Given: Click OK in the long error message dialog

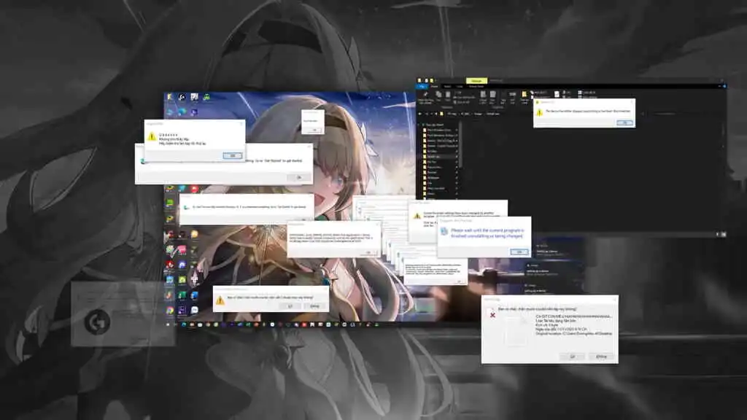Looking at the screenshot, I should 368,252.
